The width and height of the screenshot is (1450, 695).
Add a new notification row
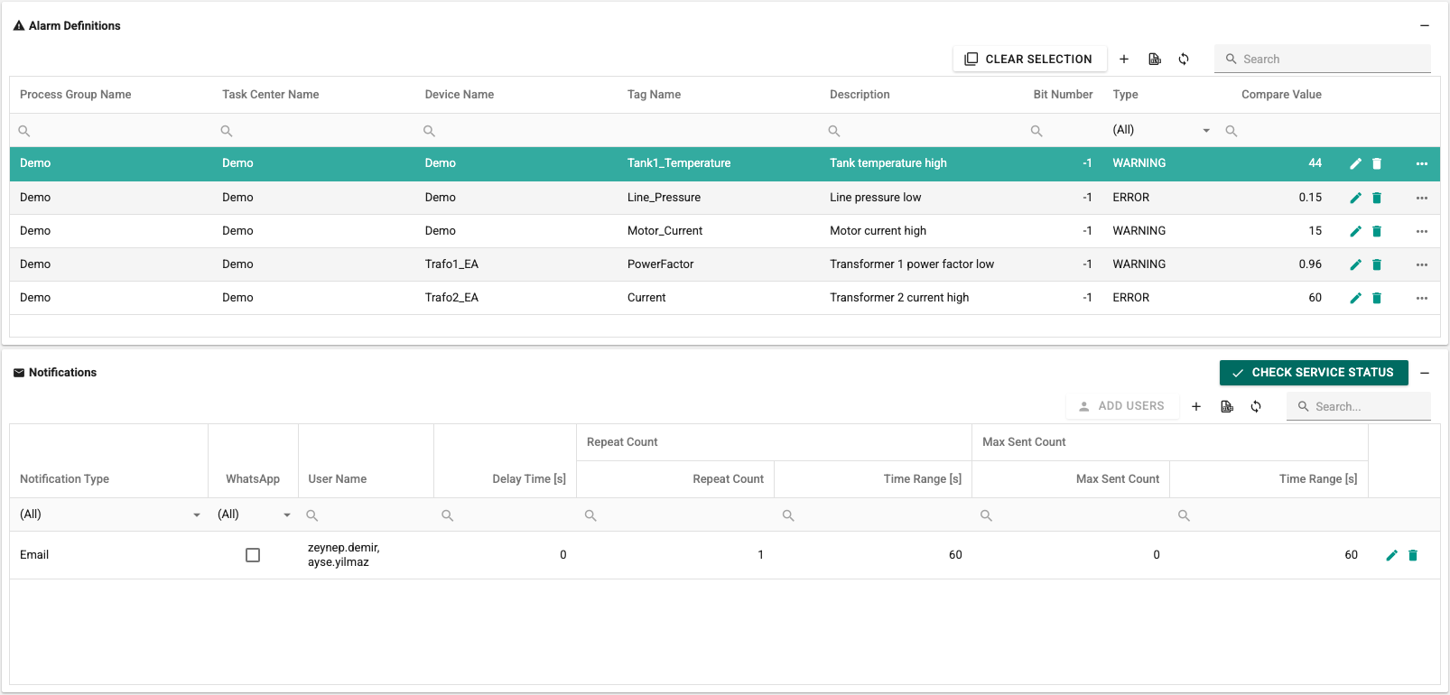[x=1196, y=406]
